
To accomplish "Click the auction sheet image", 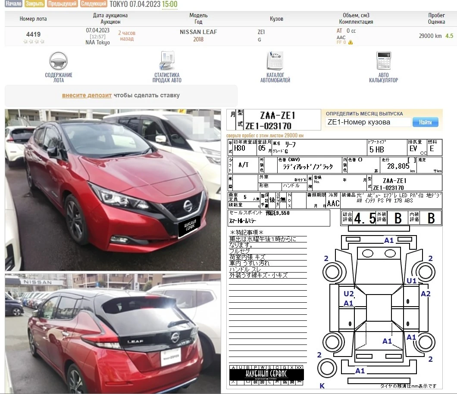I will click(x=335, y=264).
